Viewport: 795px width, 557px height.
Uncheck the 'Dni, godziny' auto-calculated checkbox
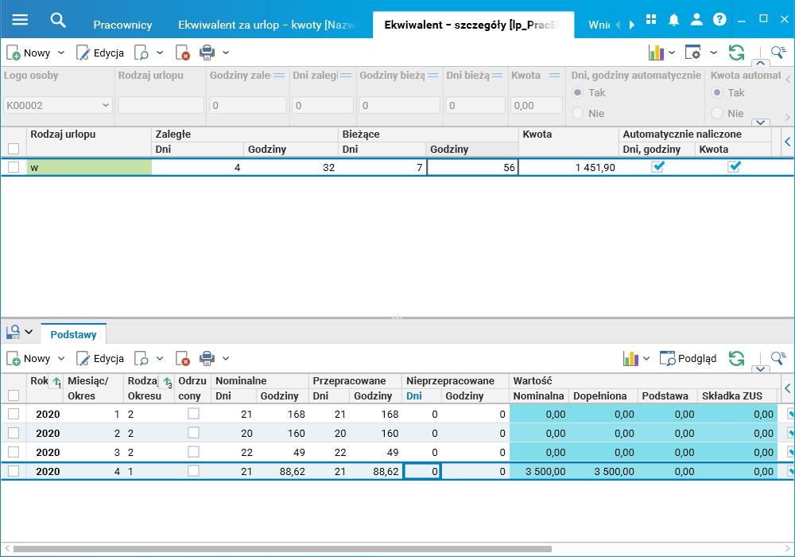tap(657, 166)
